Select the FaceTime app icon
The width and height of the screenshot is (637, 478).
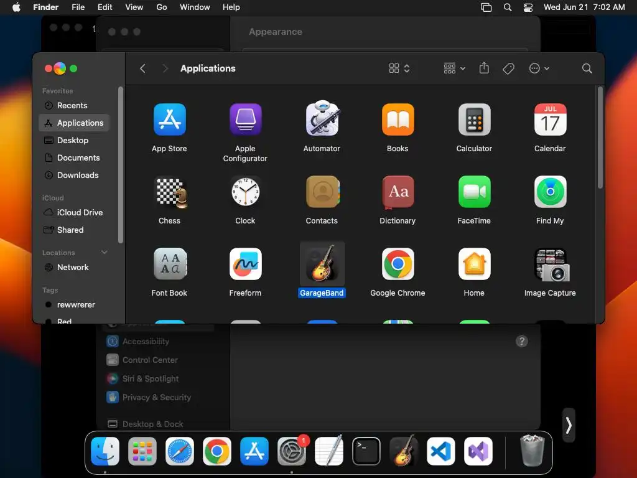click(x=474, y=192)
